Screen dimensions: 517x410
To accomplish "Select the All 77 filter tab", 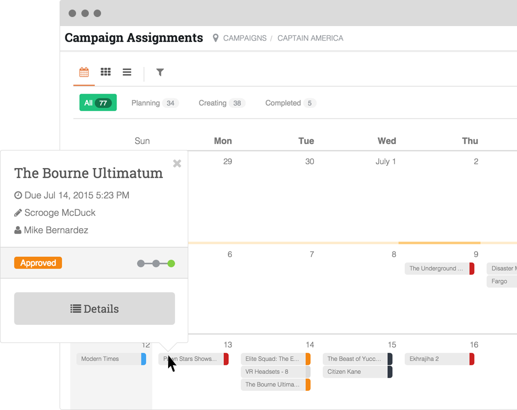I will click(98, 103).
